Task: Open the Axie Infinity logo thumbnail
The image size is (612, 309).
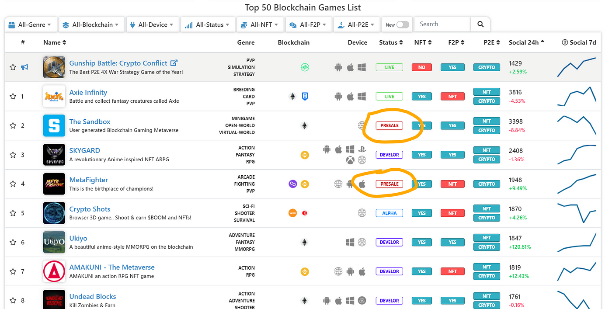Action: click(x=54, y=97)
